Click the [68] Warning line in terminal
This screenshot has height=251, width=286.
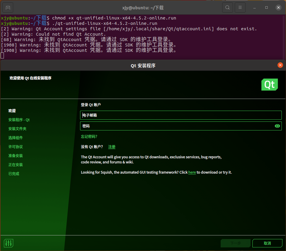[x=86, y=40]
